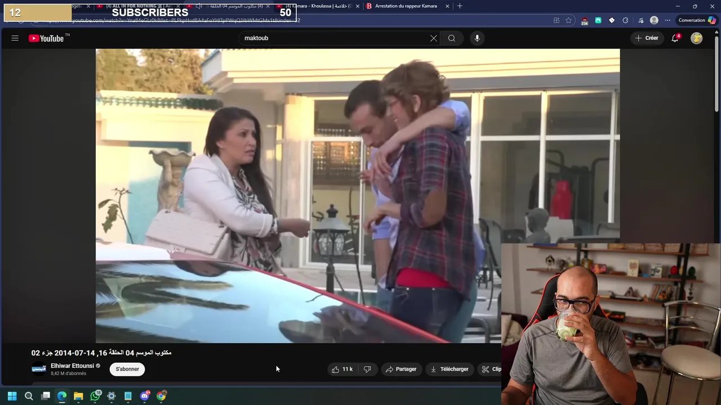Open the gear app on taskbar
This screenshot has width=721, height=405.
112,396
